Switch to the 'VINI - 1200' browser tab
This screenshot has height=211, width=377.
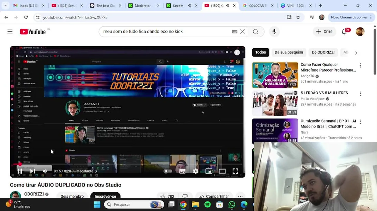coord(296,6)
